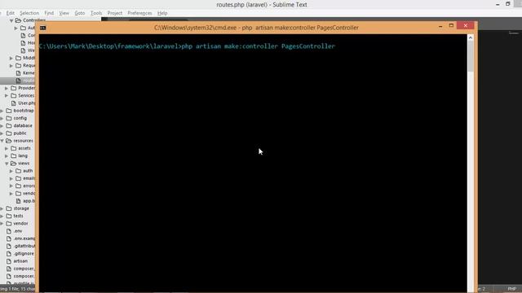Select the resources folder
Screen dimensions: 522x293
23,141
